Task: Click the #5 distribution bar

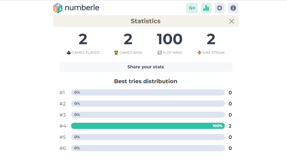Action: (148, 137)
